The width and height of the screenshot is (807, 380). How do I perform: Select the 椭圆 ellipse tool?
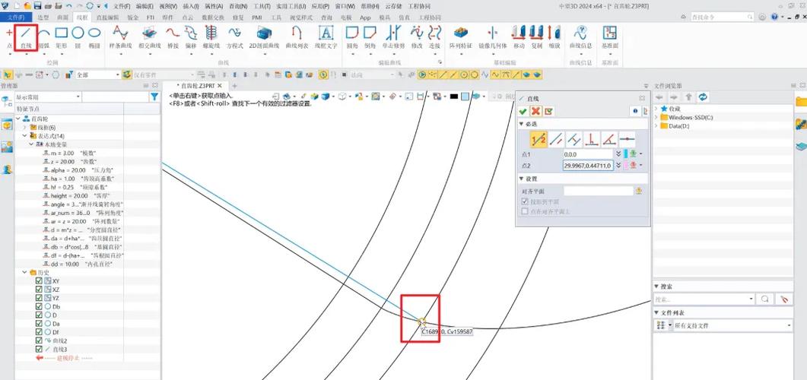coord(94,37)
